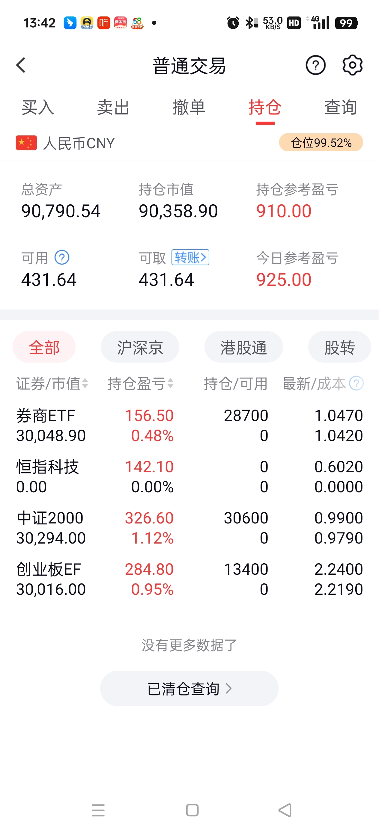This screenshot has height=833, width=379.
Task: Open the help question mark icon
Action: (x=315, y=65)
